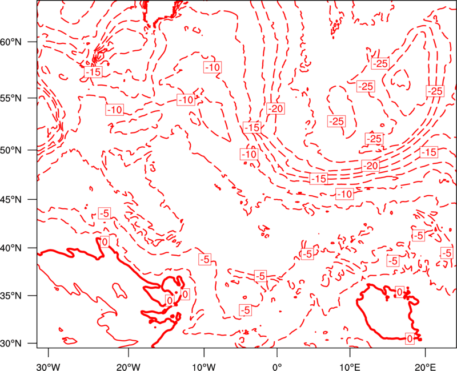Image resolution: width=457 pixels, height=371 pixels.
Task: Select the 30°W longitude axis label
Action: point(48,367)
